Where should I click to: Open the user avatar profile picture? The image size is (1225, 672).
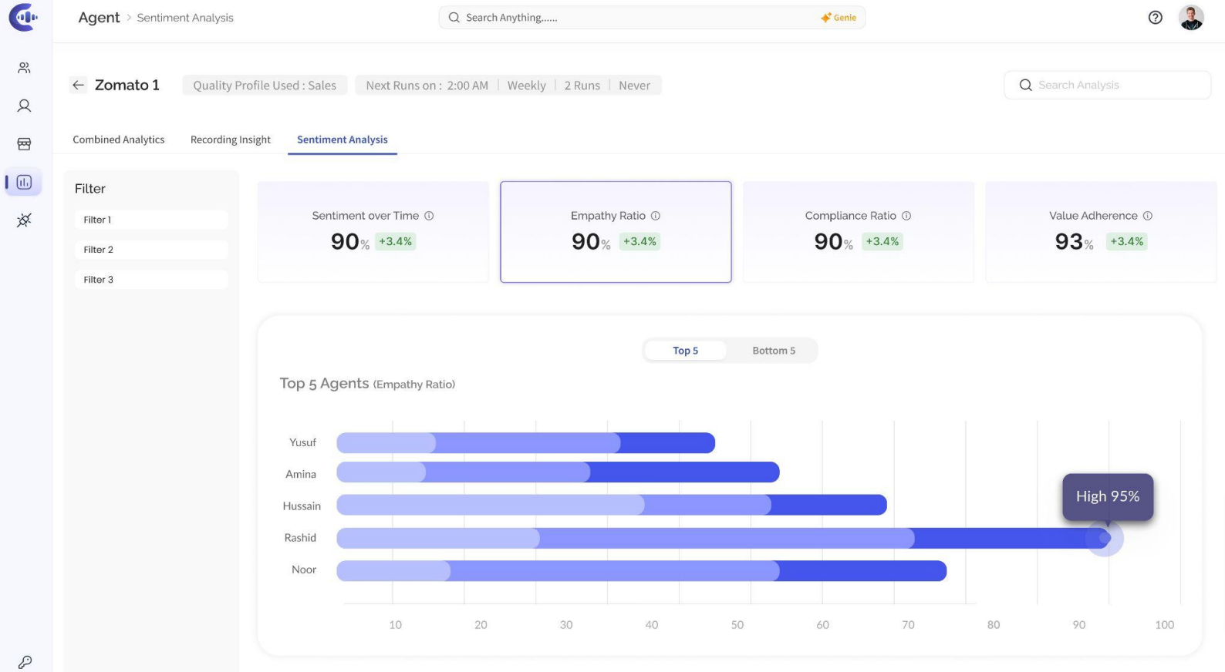(x=1191, y=18)
